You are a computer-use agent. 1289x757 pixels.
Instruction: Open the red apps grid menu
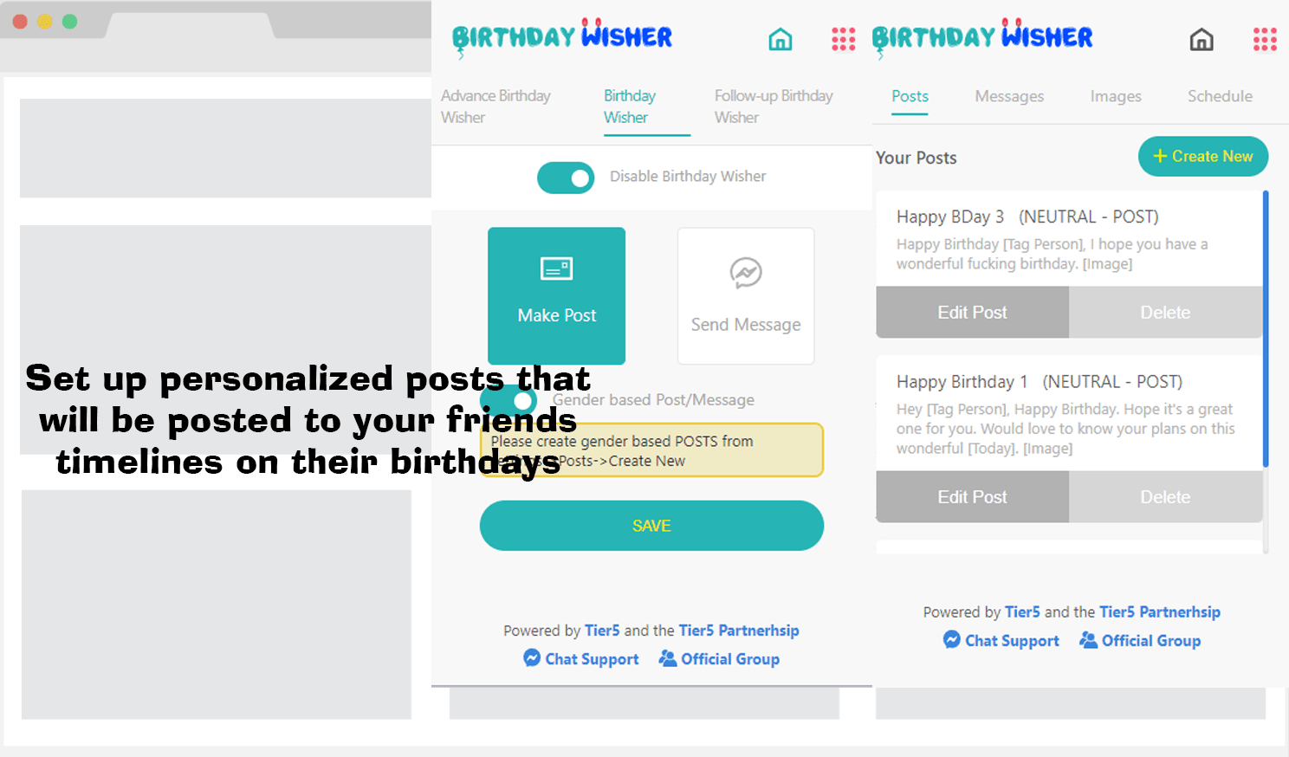point(843,39)
